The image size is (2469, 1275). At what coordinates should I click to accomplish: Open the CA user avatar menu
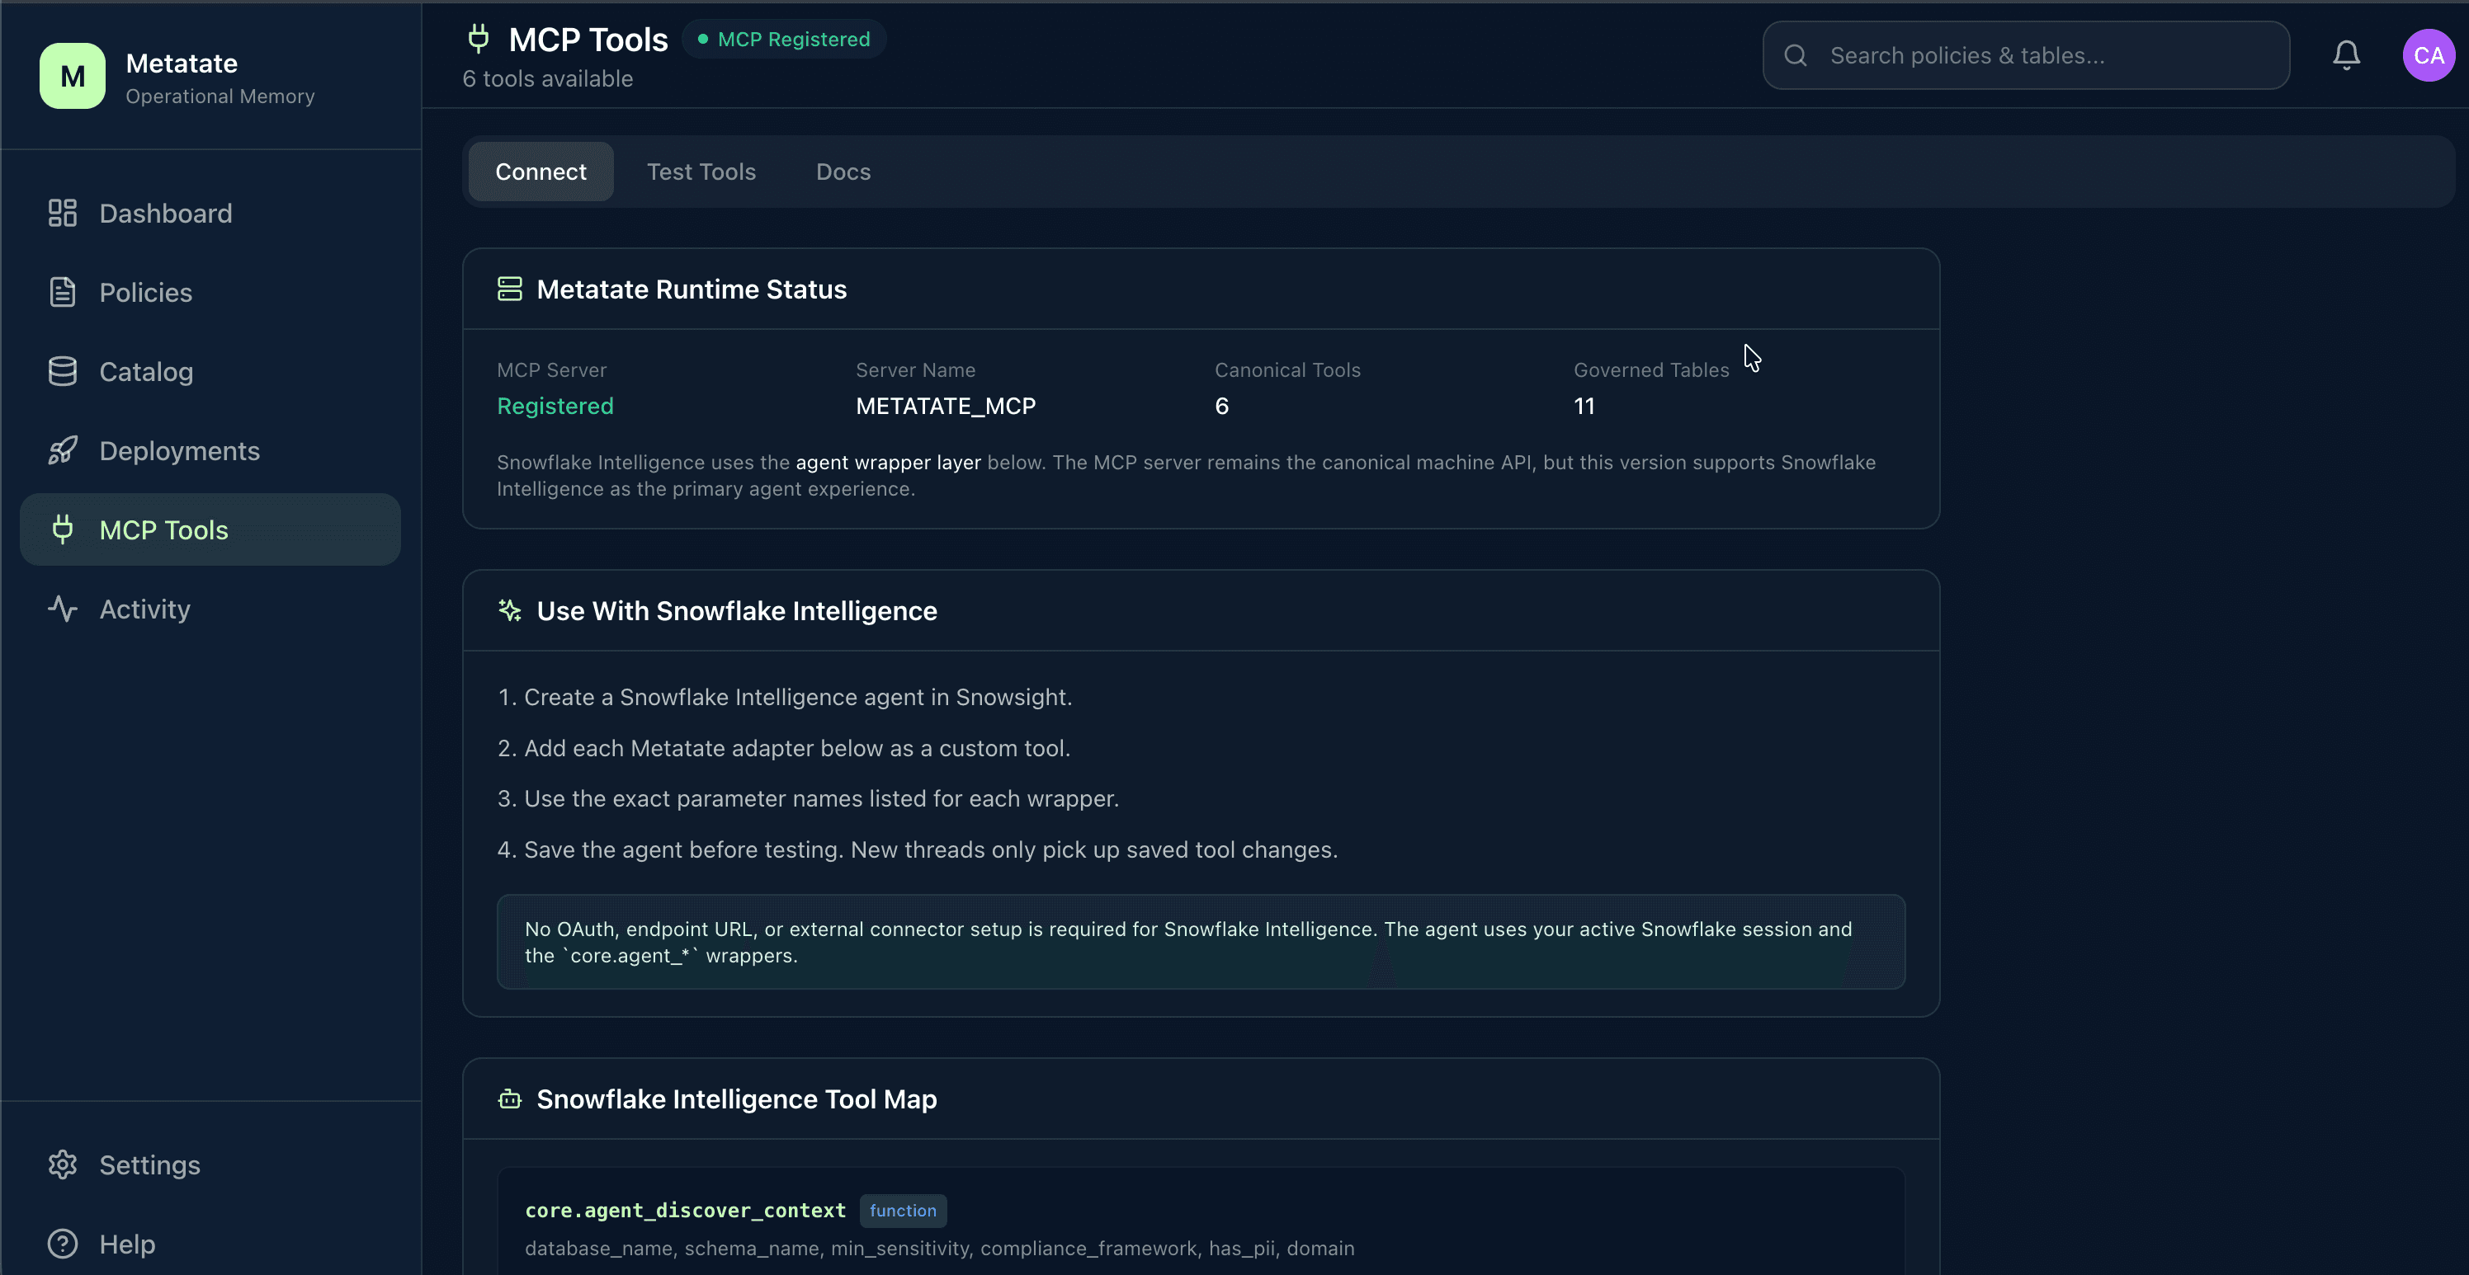pyautogui.click(x=2429, y=54)
